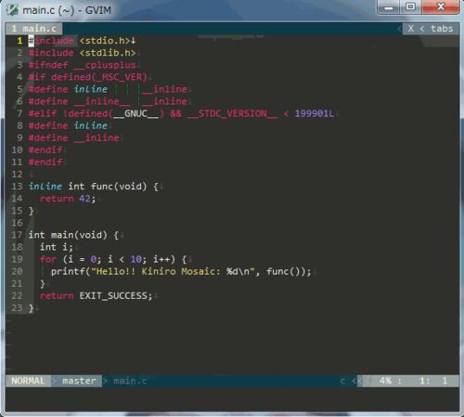Click on <stdlib.h> in line 2
Screen dimensions: 464x417
click(x=108, y=53)
